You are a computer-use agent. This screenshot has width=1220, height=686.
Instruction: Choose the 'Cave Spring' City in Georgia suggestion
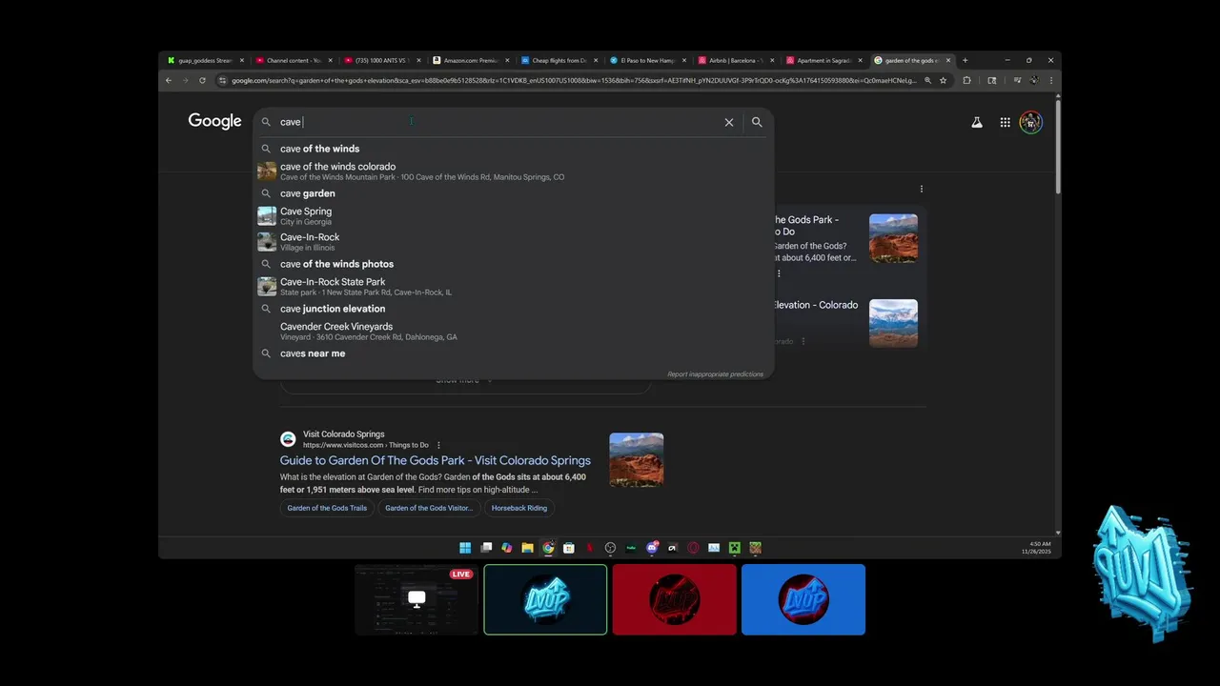pos(513,216)
